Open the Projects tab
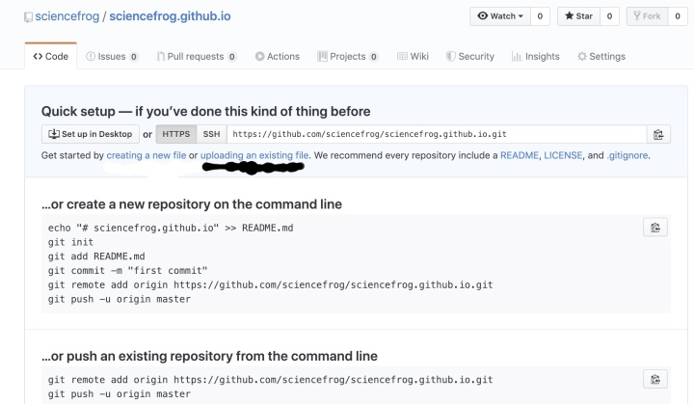The image size is (694, 404). [x=348, y=56]
